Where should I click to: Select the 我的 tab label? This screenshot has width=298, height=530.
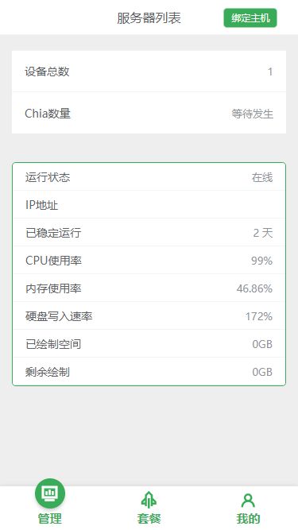(248, 518)
